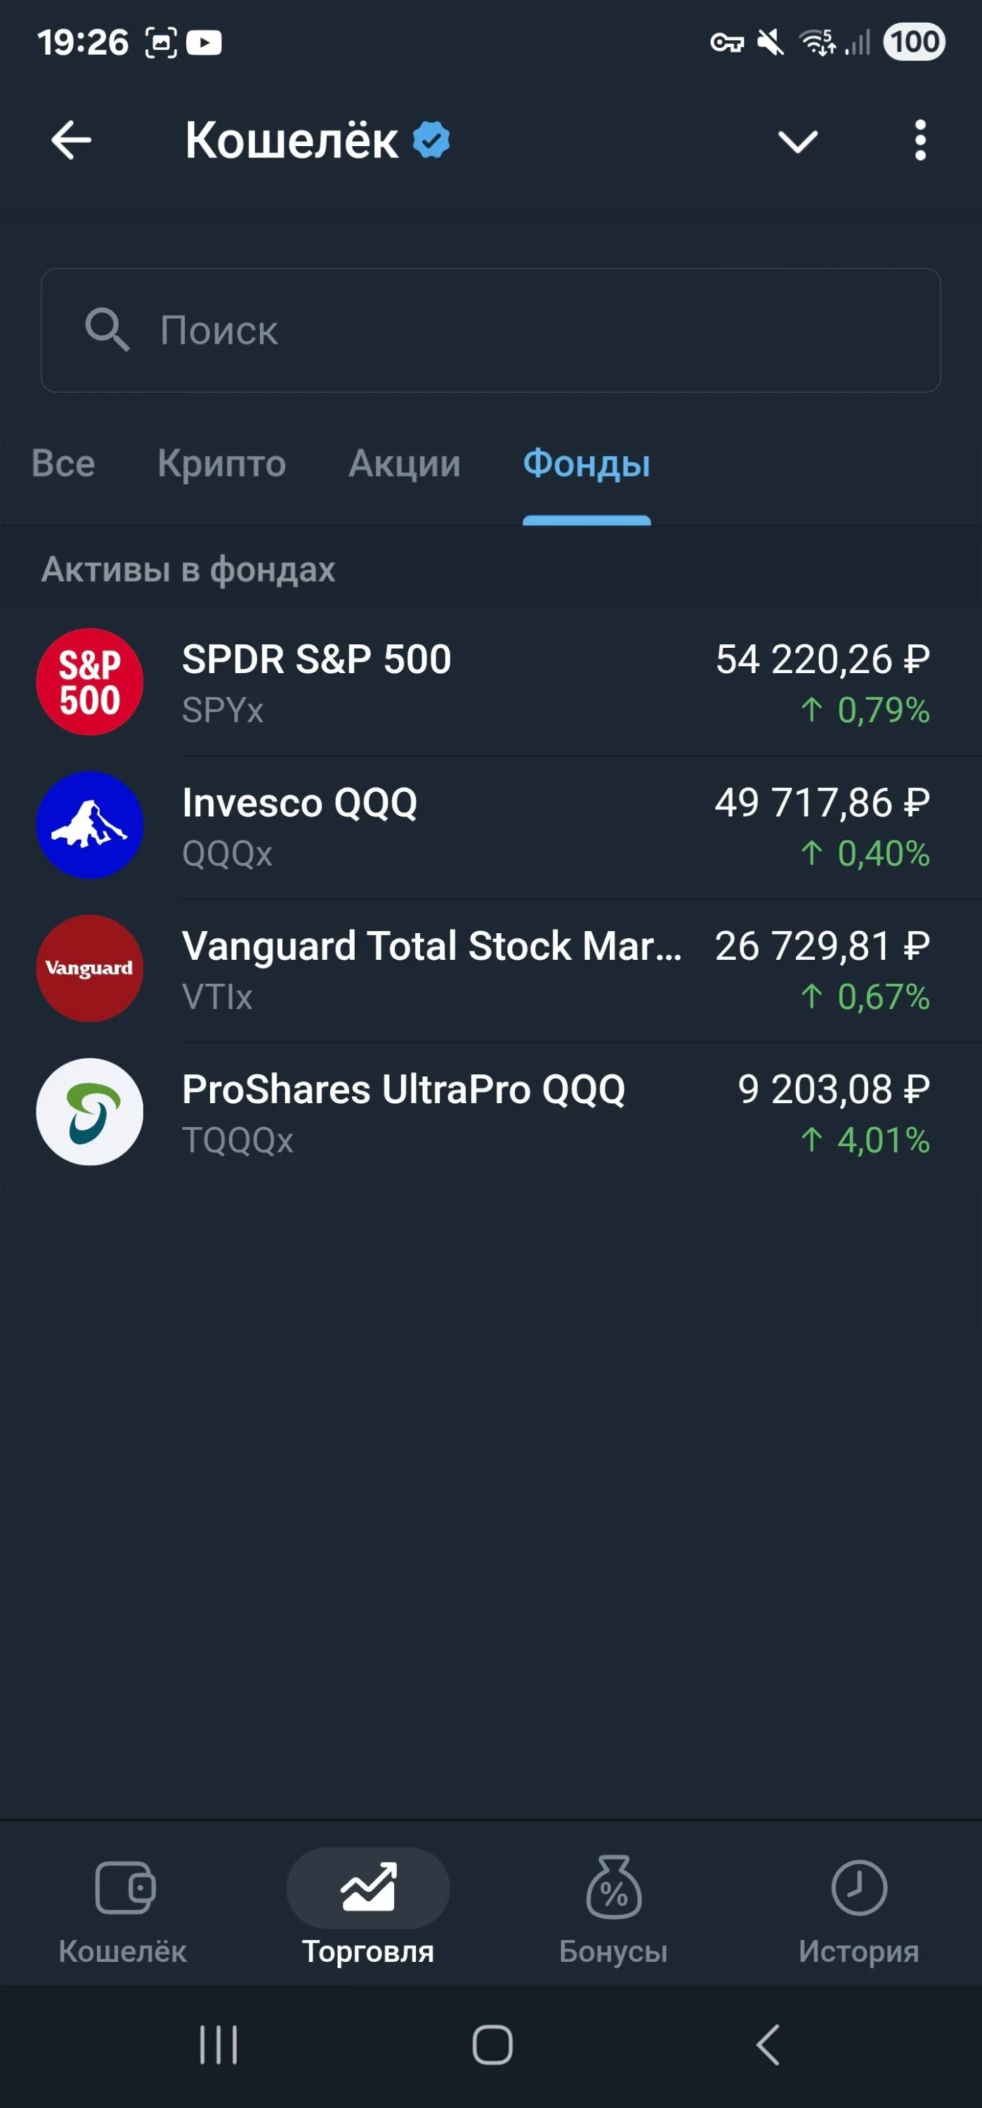Open SPDR S&P 500 balance 54 220,26 ₽
Image resolution: width=982 pixels, height=2108 pixels.
(823, 660)
